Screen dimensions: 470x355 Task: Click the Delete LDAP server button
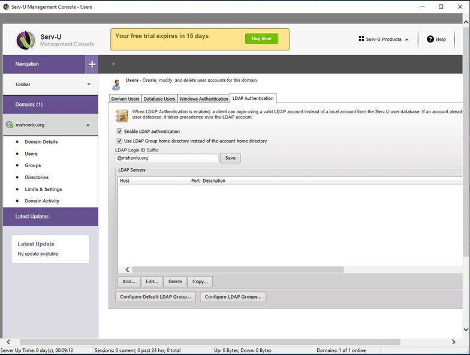[175, 281]
